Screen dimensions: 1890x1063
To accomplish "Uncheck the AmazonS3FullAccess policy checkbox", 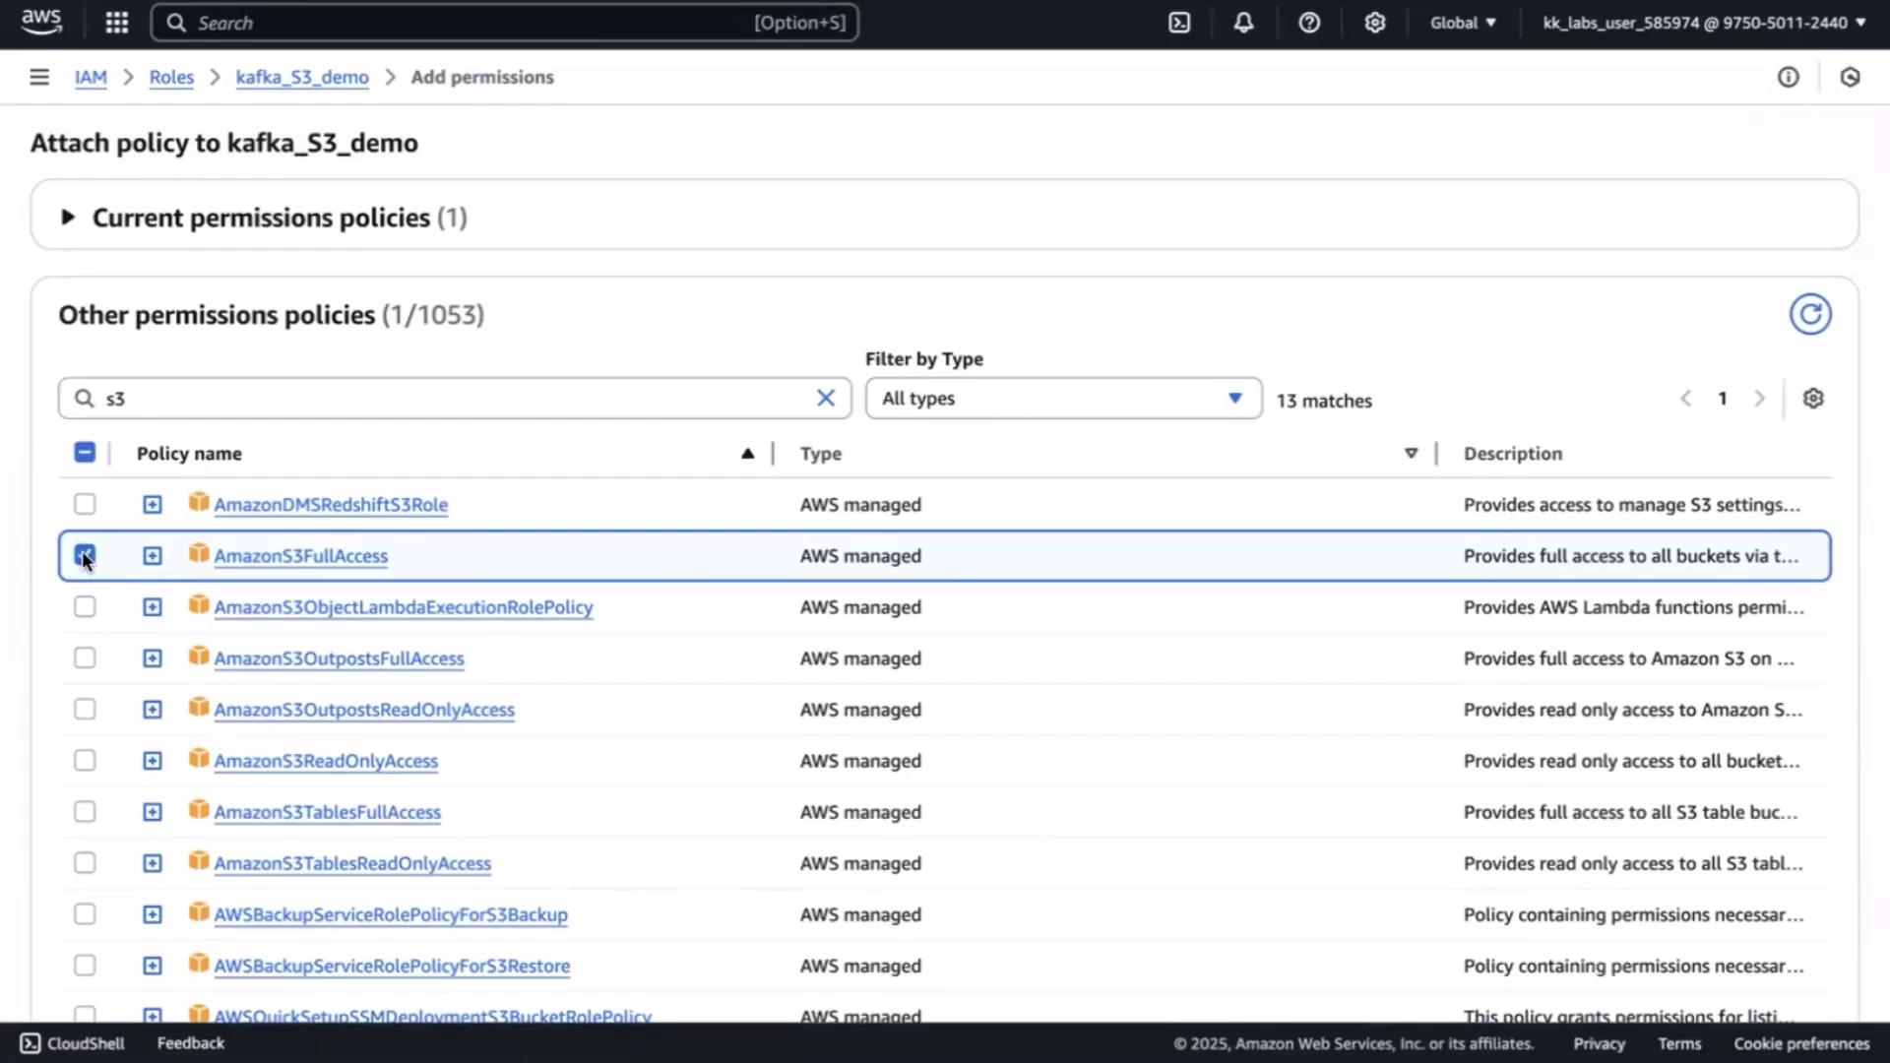I will pos(85,556).
